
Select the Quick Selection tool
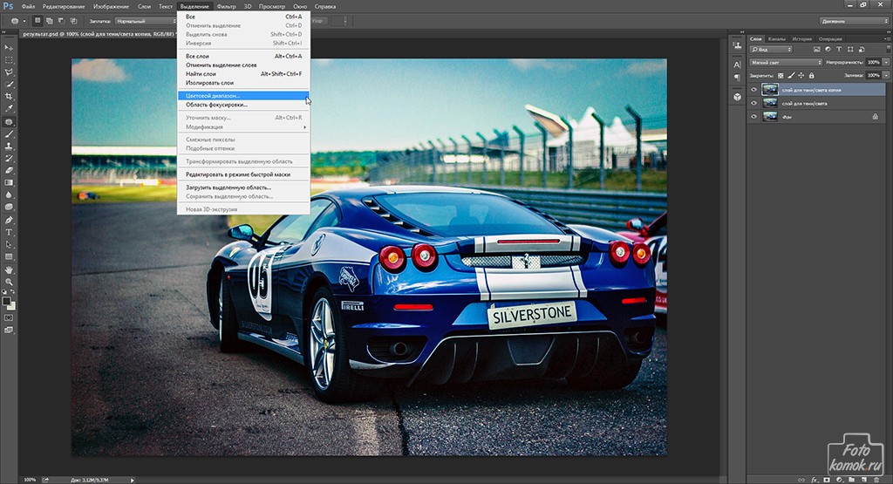point(9,85)
